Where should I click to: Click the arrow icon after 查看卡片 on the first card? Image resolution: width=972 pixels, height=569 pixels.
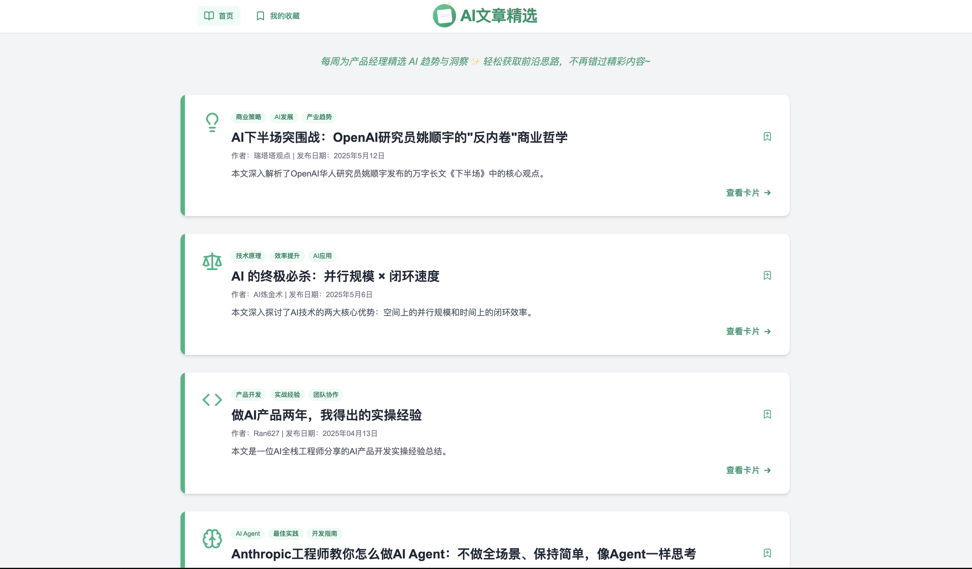click(x=768, y=193)
